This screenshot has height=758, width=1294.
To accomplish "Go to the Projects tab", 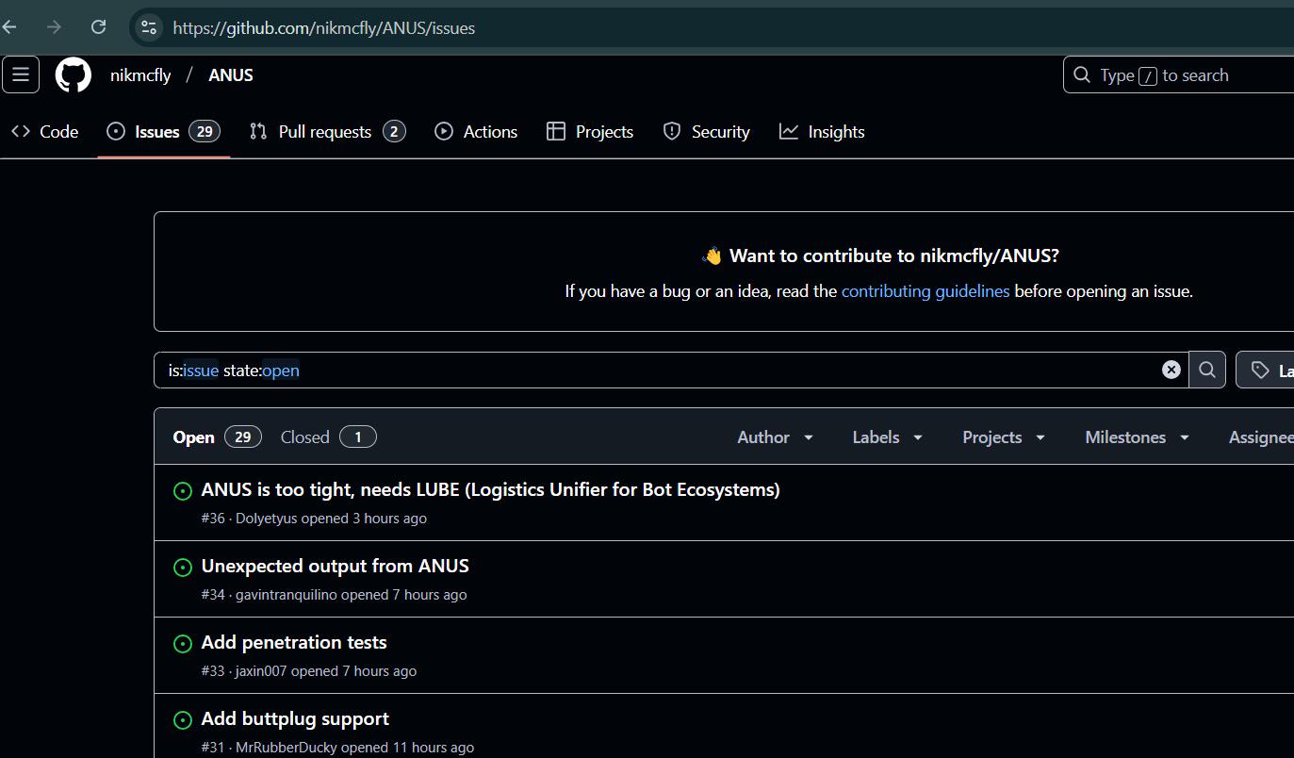I will (590, 132).
